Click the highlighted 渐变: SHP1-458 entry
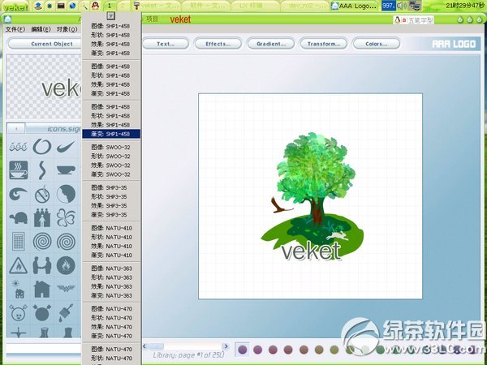Viewport: 487px width, 365px height. click(x=111, y=134)
